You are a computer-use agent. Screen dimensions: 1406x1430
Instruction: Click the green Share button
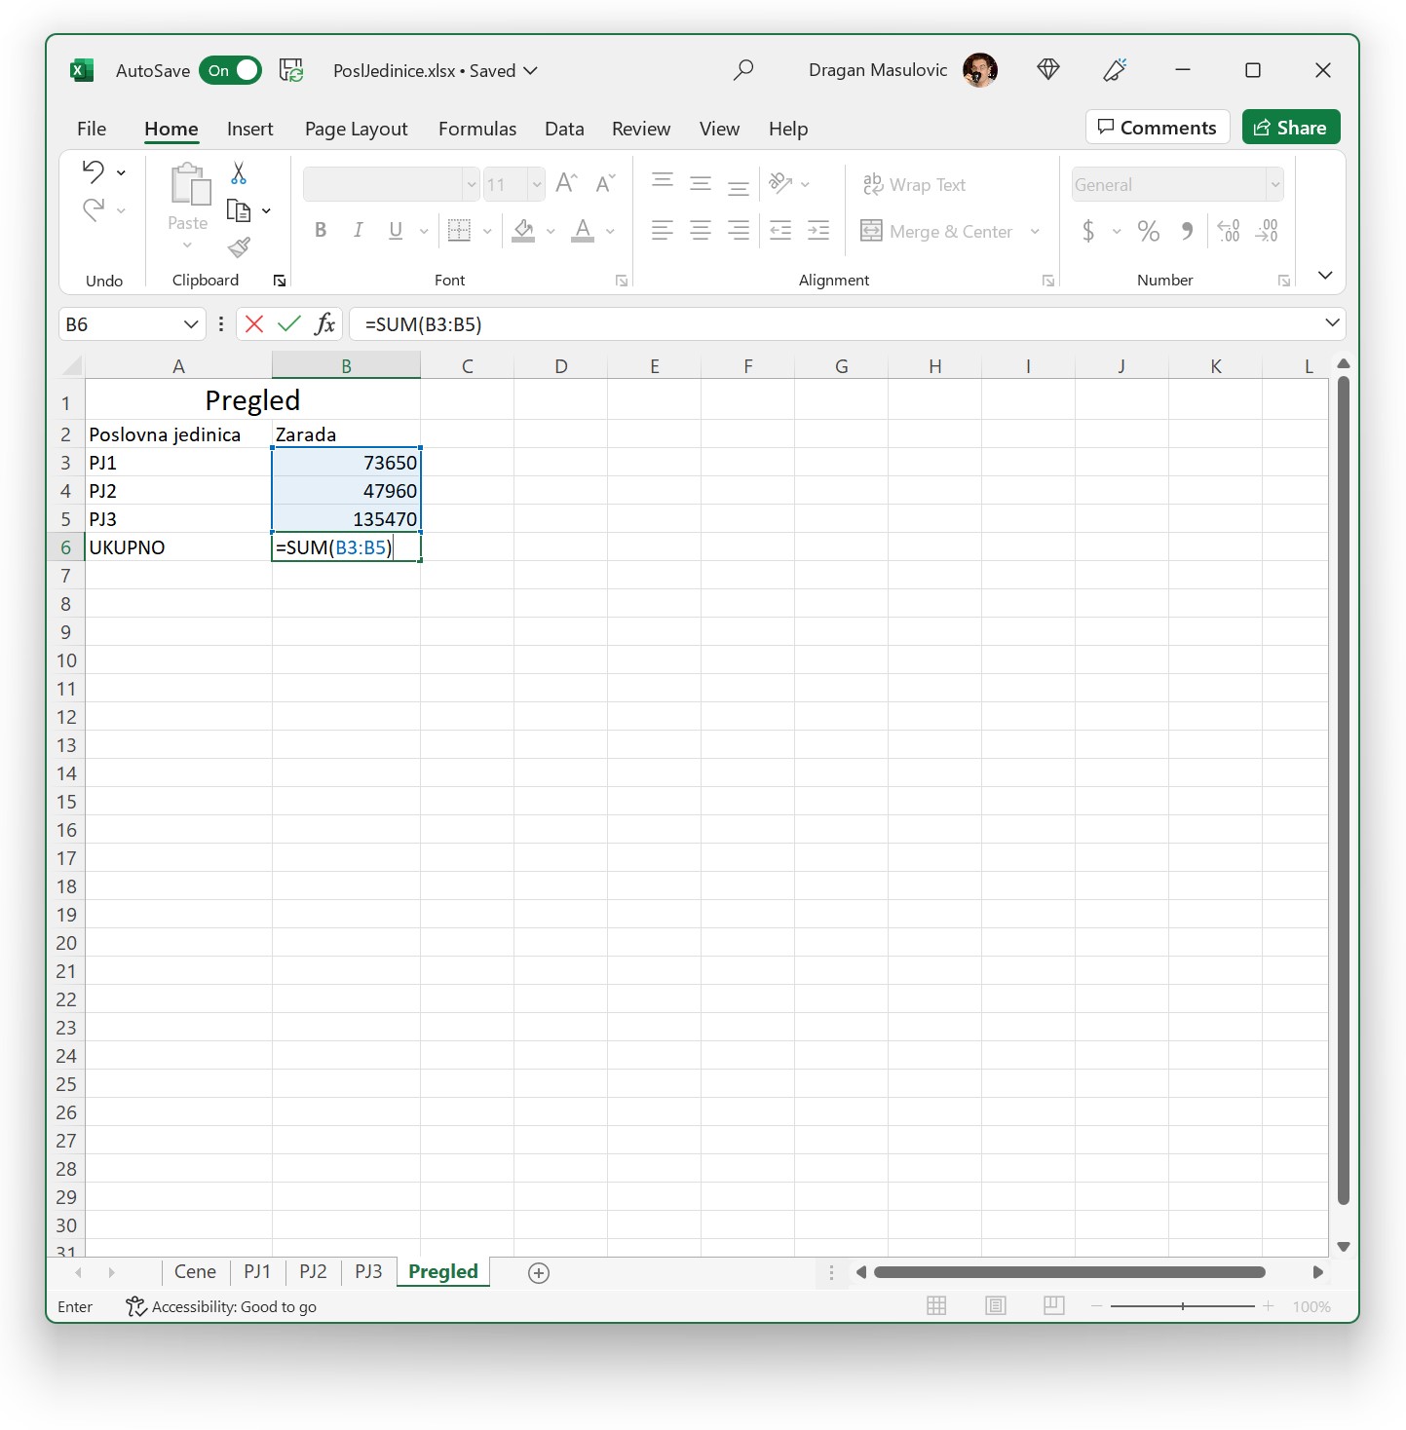tap(1291, 128)
